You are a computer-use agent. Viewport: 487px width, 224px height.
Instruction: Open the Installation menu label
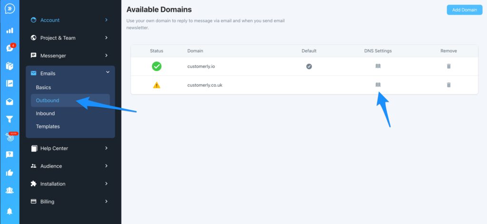tap(53, 184)
